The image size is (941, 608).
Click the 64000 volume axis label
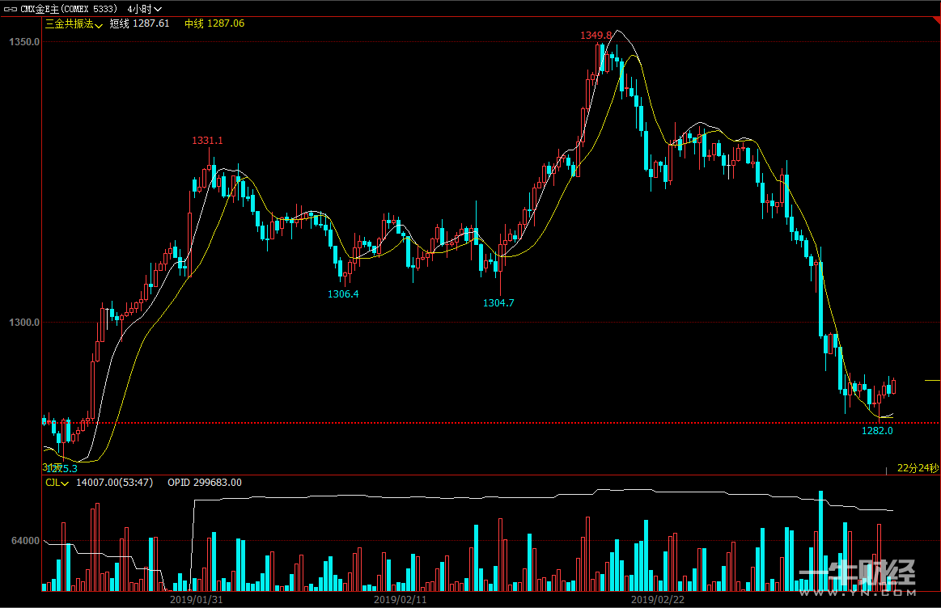tap(24, 541)
